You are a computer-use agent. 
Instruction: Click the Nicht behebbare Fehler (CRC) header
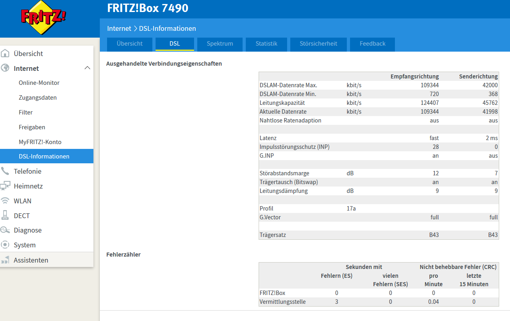click(458, 267)
